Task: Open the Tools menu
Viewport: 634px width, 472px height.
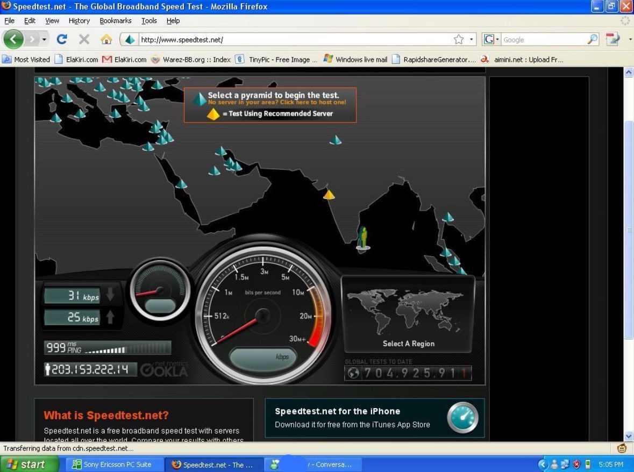Action: 149,20
